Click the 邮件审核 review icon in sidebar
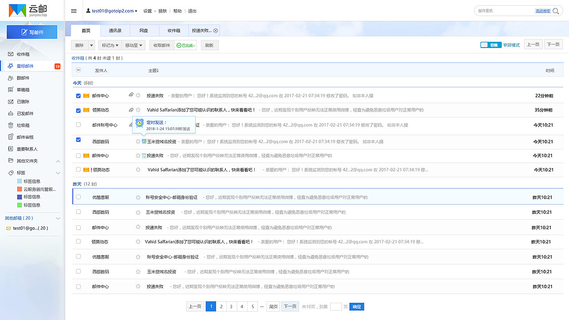This screenshot has height=320, width=569. (11, 137)
